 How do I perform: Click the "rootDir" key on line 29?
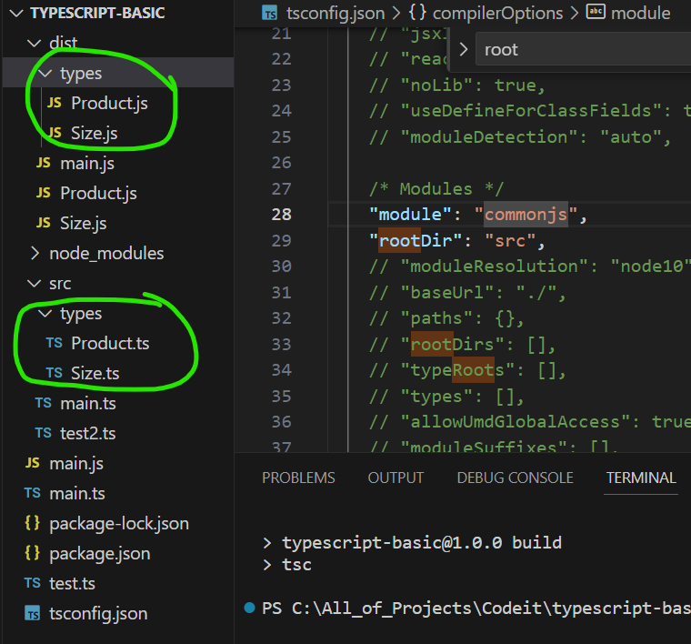pos(416,241)
